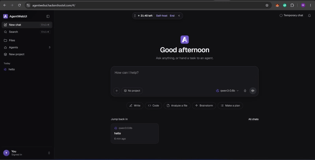Click the plus attach button
The height and width of the screenshot is (160, 315).
coord(117,91)
